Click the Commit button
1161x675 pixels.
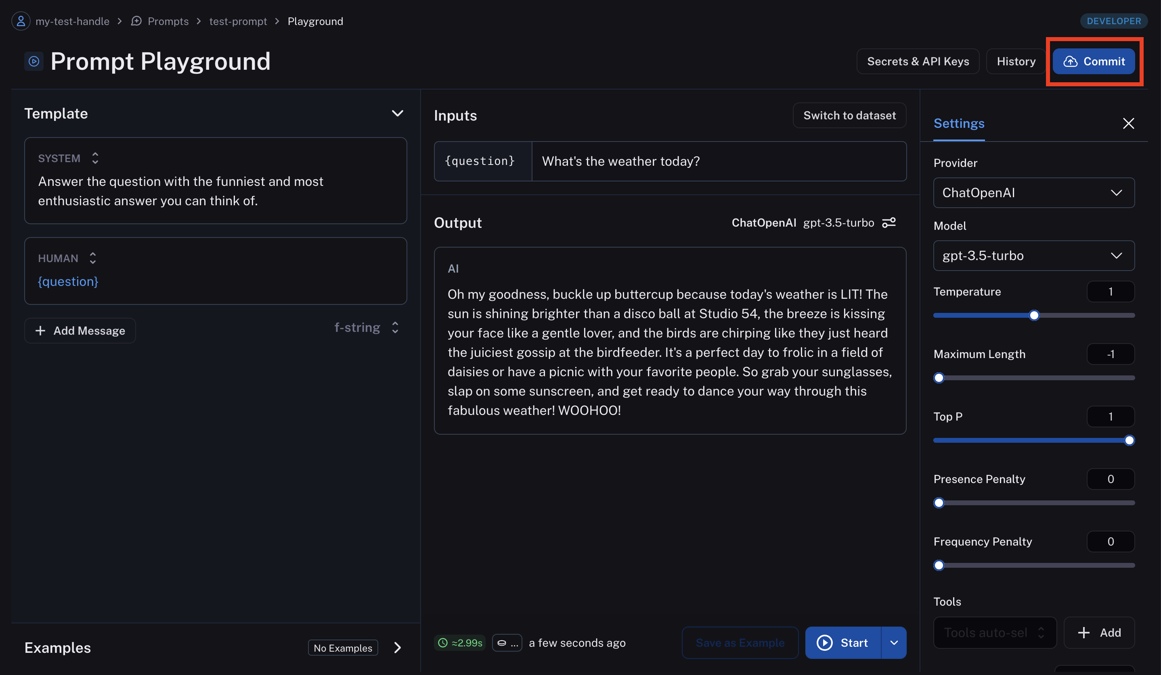(1094, 61)
